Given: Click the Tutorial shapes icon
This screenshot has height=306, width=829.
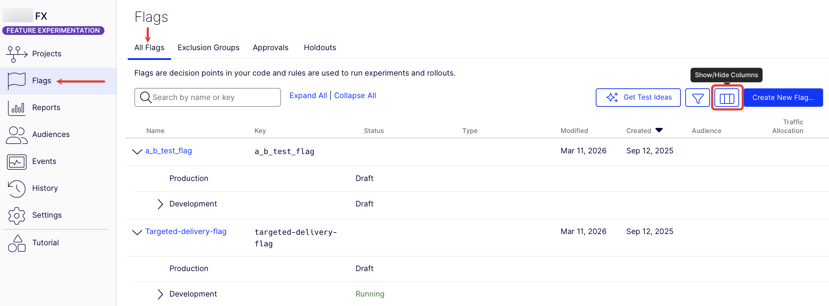Looking at the screenshot, I should 16,243.
